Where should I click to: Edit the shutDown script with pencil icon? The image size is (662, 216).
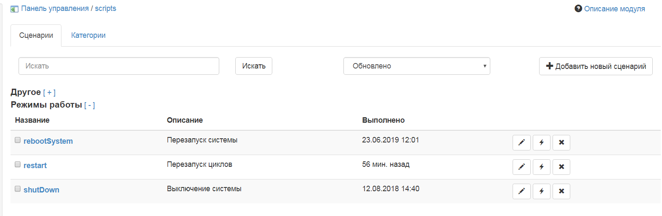[x=521, y=191]
